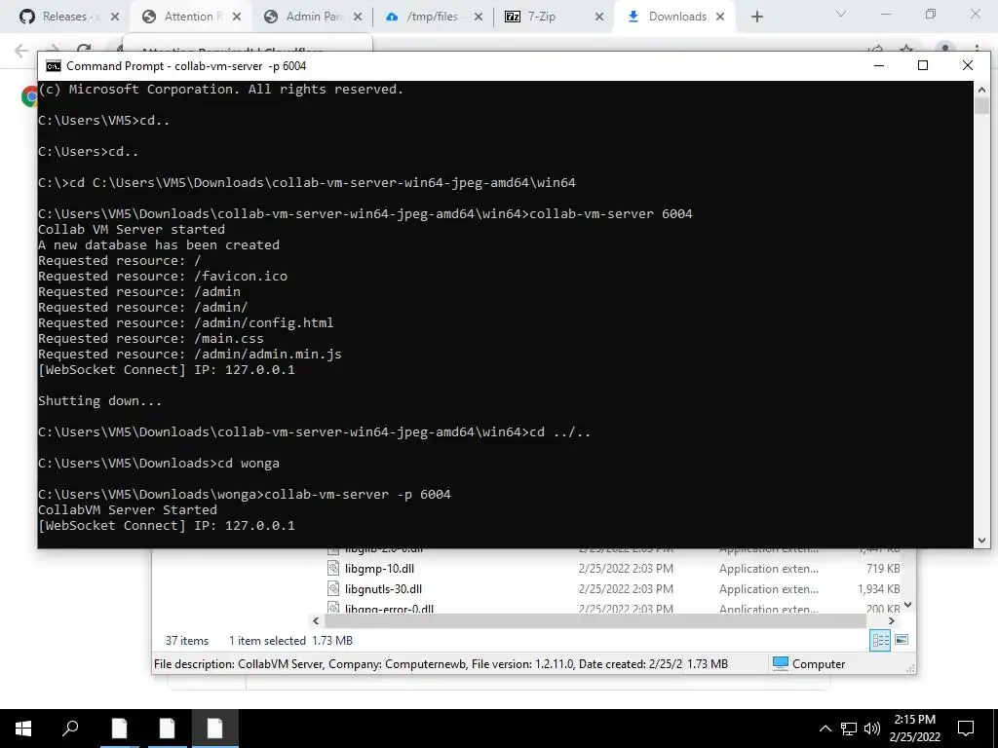The height and width of the screenshot is (748, 998).
Task: Click the '37 items' status text
Action: (187, 641)
